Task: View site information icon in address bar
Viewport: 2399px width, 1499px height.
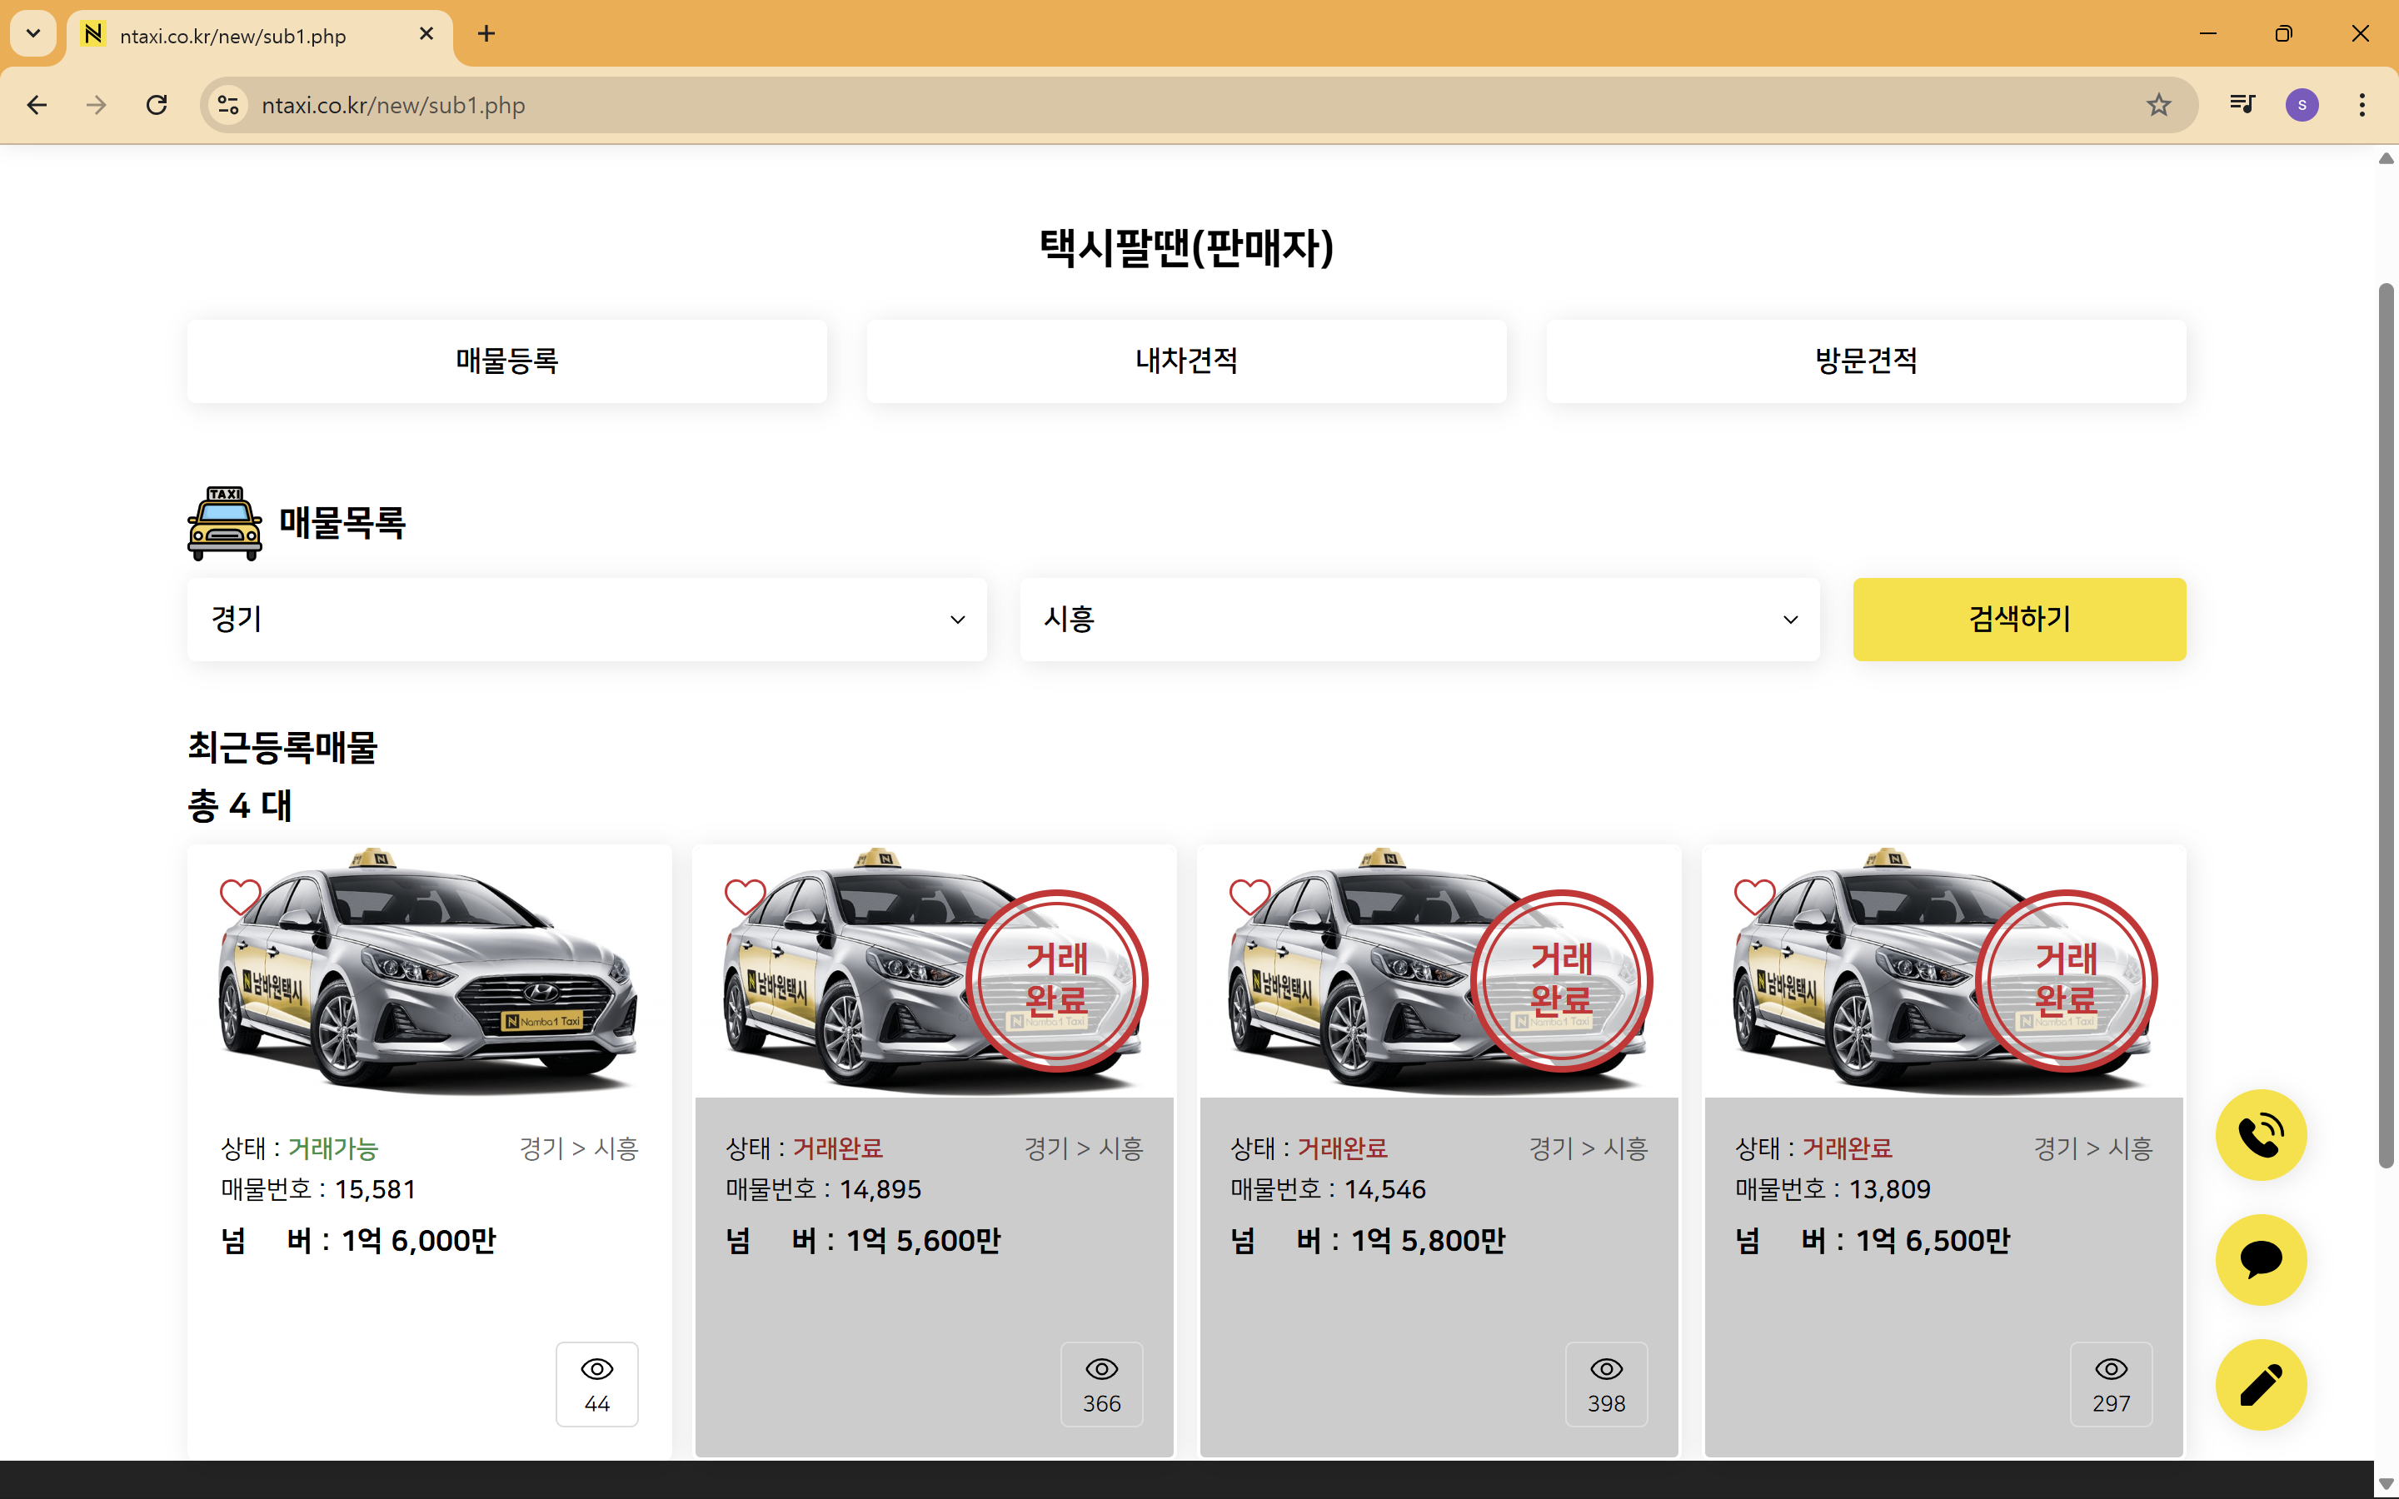Action: tap(229, 105)
